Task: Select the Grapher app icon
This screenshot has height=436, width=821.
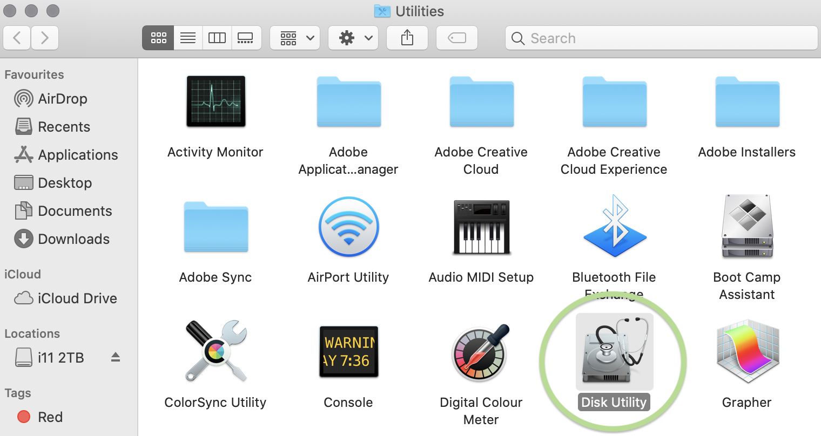Action: pos(747,352)
